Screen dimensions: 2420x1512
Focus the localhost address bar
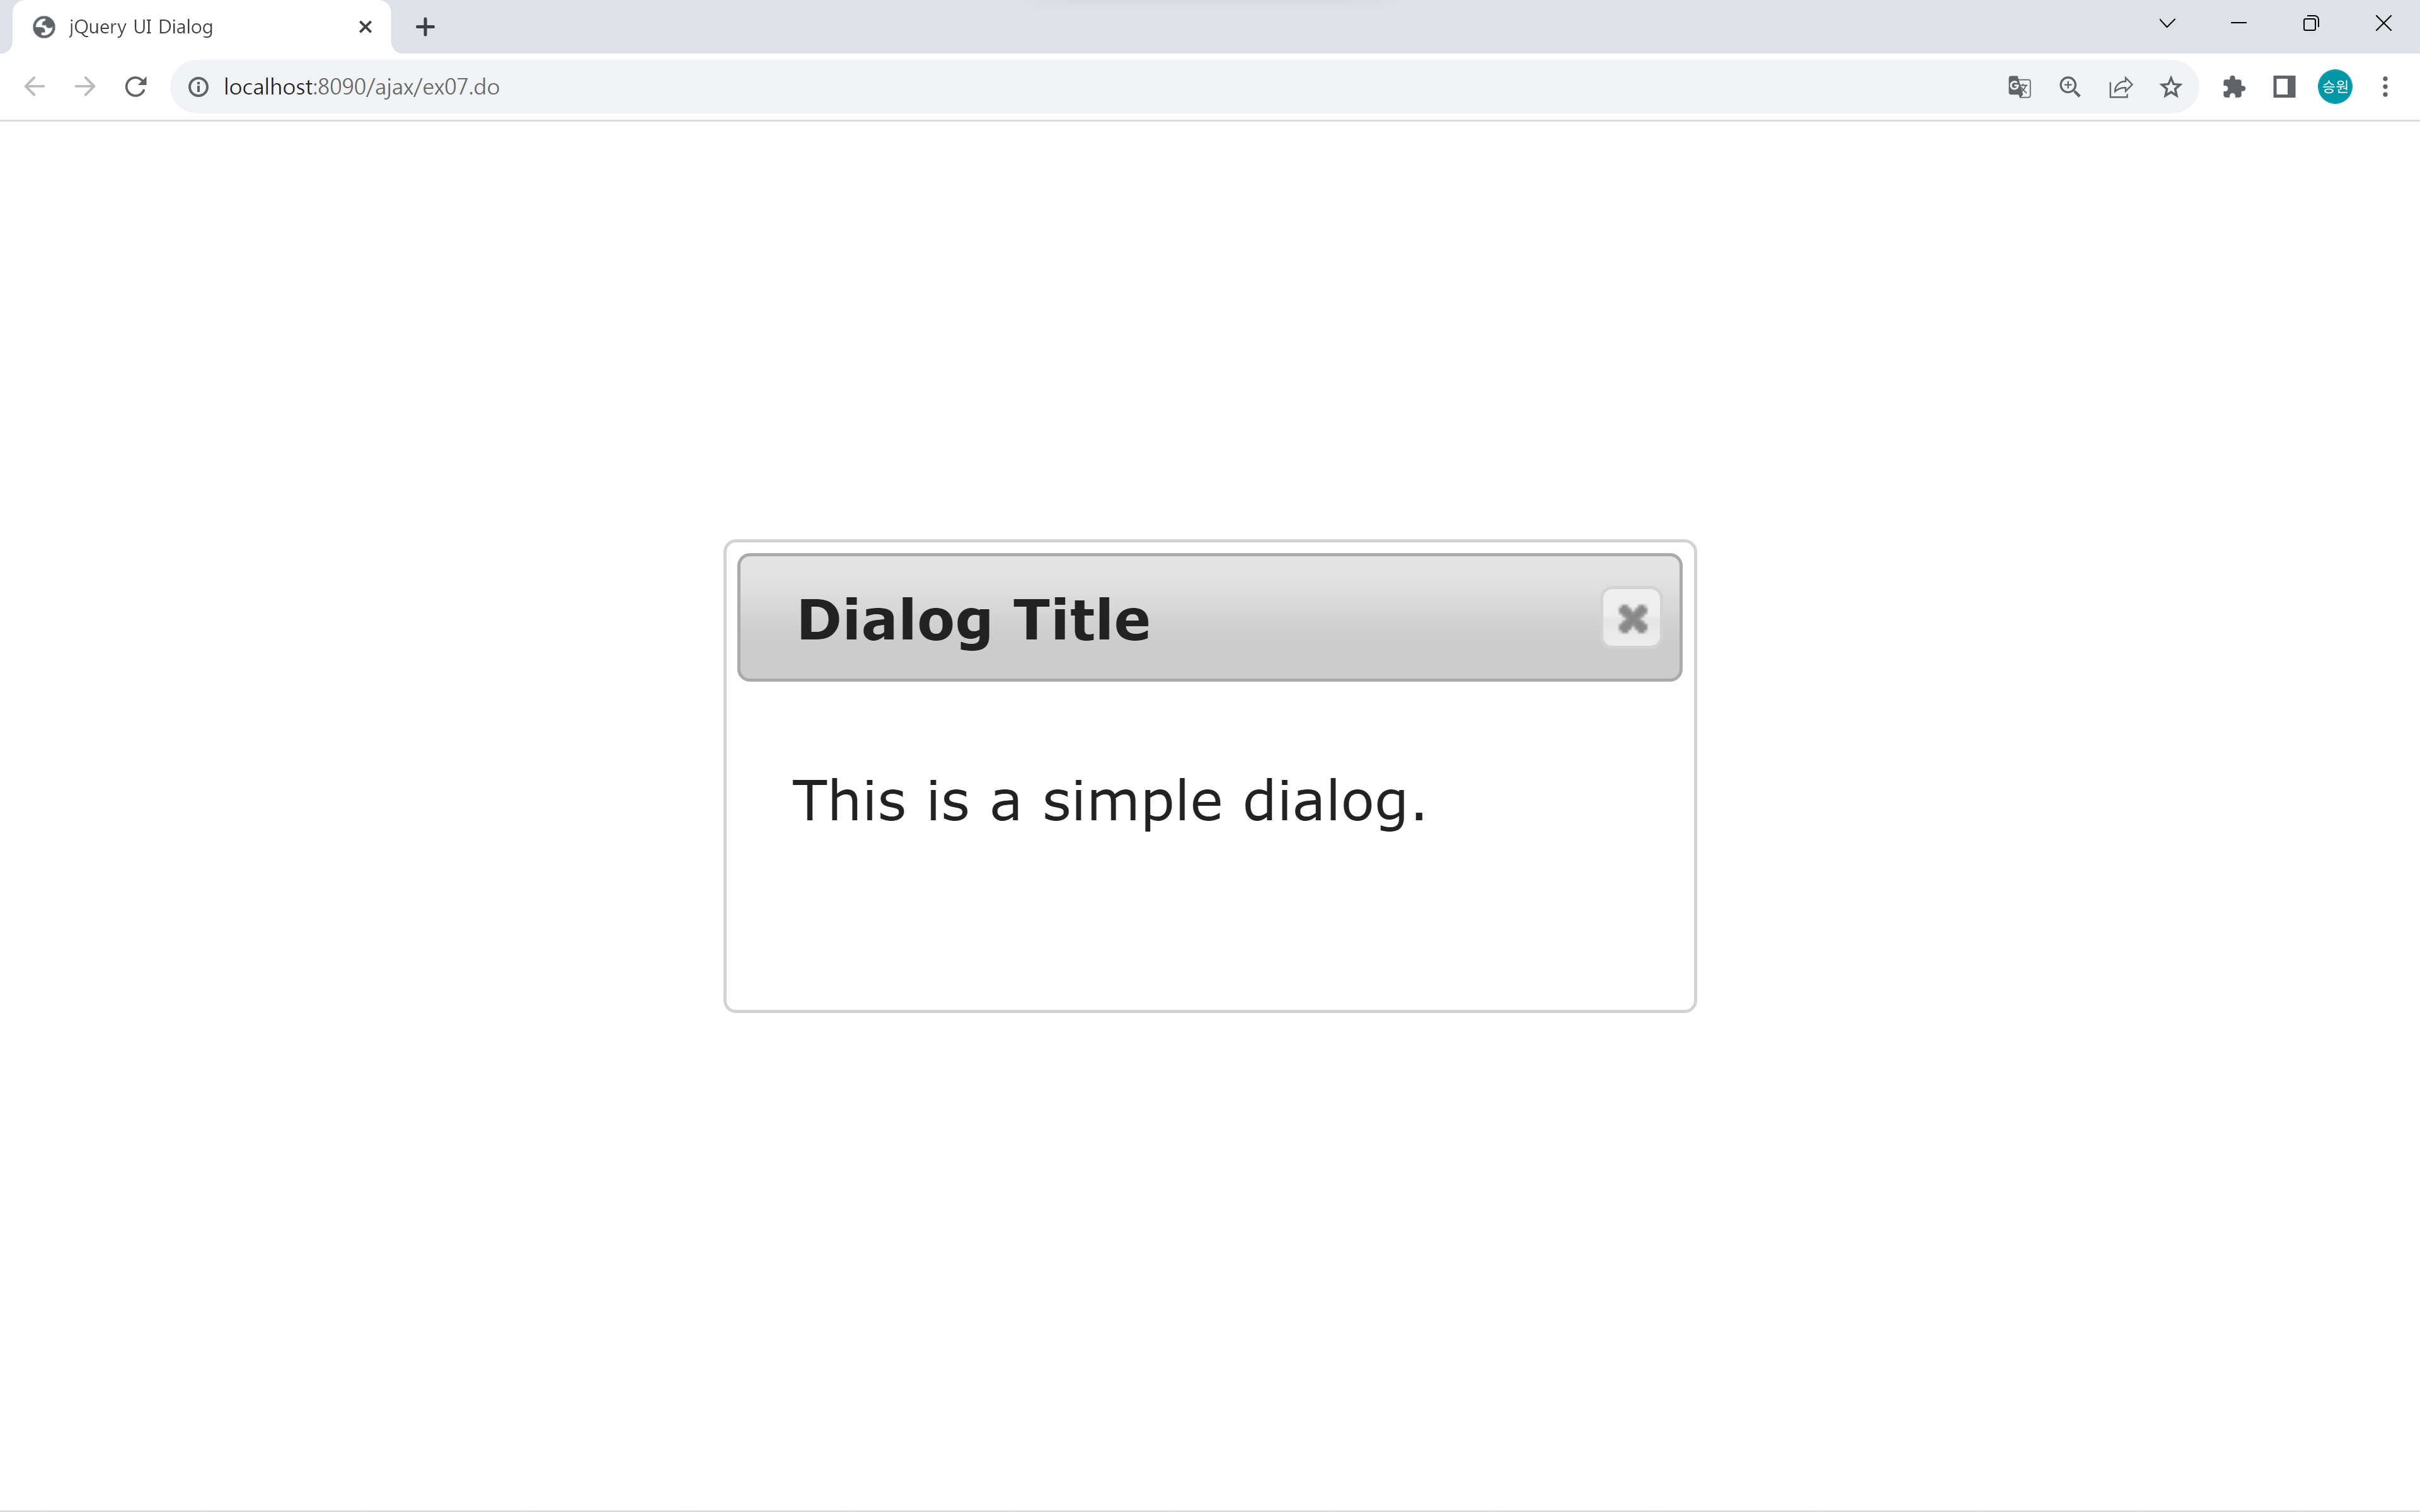tap(1100, 87)
